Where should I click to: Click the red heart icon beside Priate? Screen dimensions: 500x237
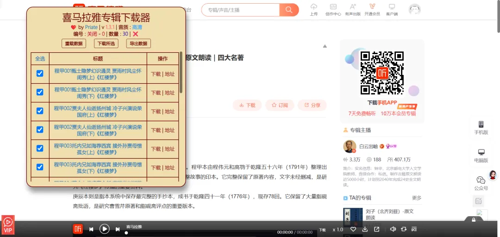(73, 27)
